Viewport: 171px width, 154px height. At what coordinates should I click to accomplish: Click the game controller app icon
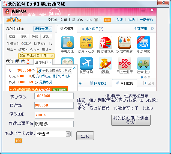[67, 61]
